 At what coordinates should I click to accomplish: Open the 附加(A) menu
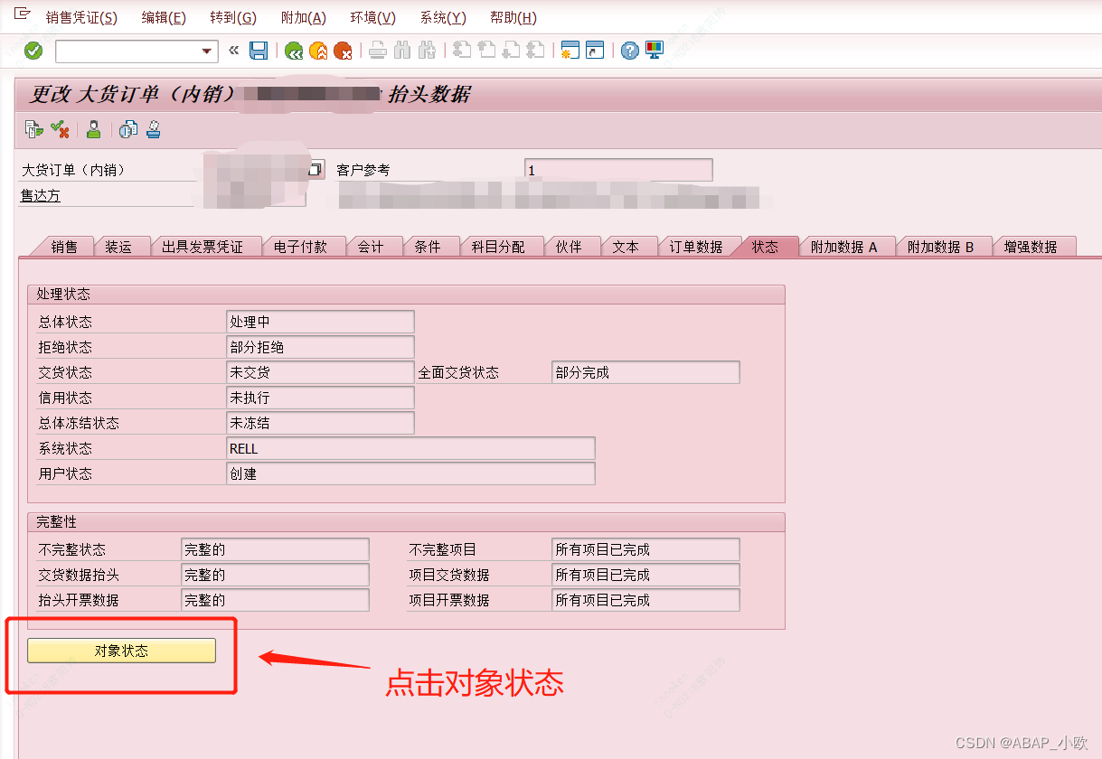coord(303,16)
